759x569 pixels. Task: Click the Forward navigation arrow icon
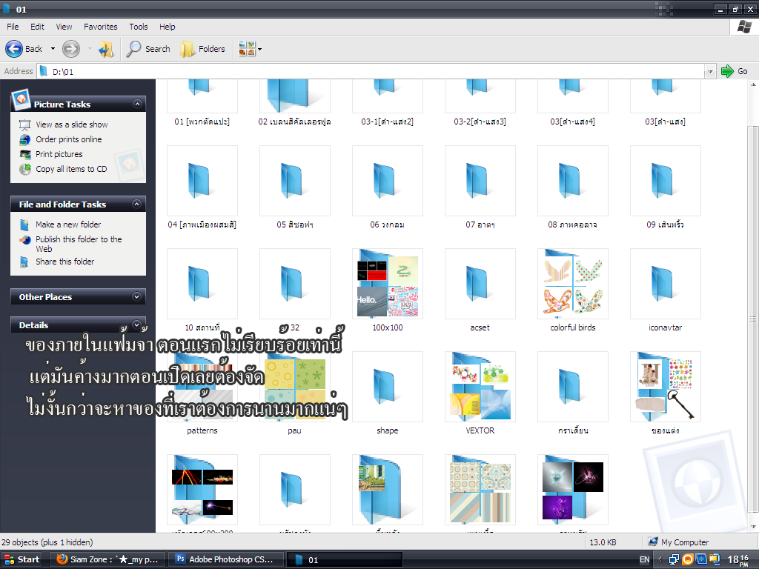tap(71, 49)
